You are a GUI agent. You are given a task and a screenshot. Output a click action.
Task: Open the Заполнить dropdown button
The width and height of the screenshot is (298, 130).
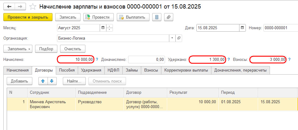click(18, 49)
